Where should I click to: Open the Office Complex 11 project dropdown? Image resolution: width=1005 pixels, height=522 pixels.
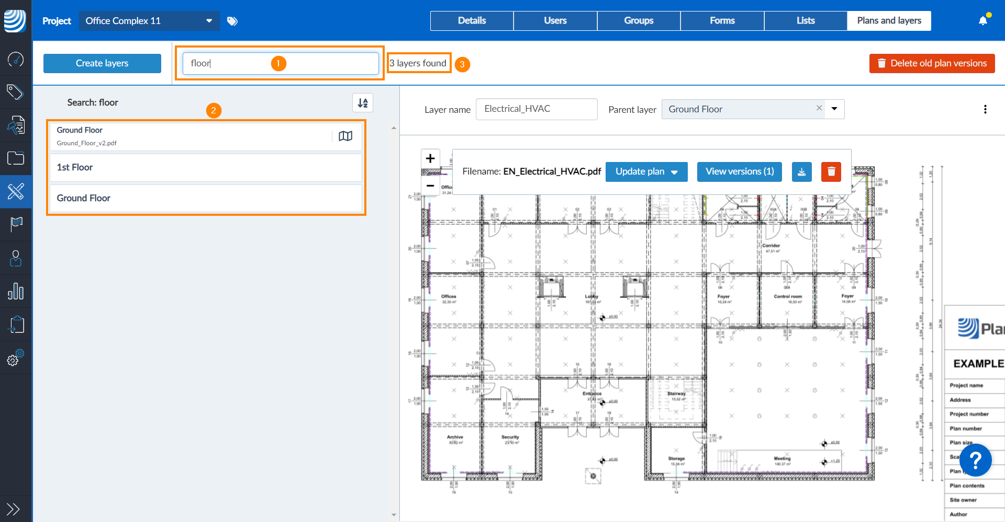[x=149, y=21]
